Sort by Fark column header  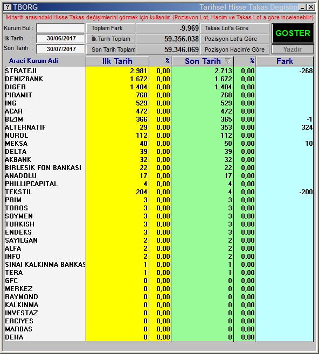coord(285,61)
